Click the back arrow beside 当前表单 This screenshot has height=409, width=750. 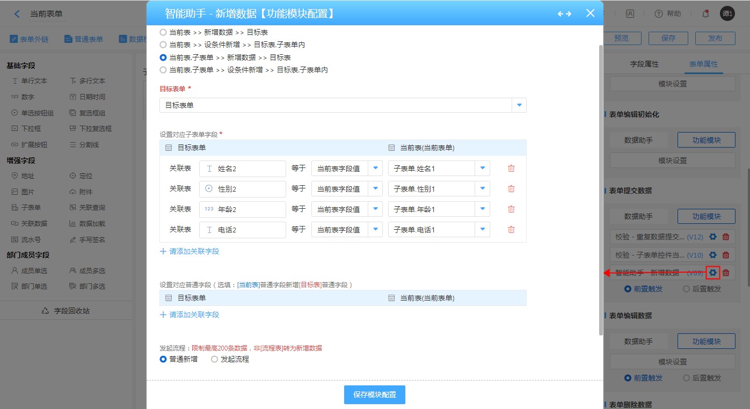[x=17, y=14]
